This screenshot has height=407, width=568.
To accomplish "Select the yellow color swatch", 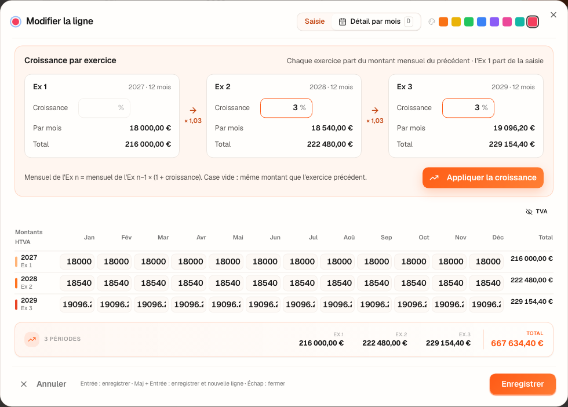I will point(456,22).
